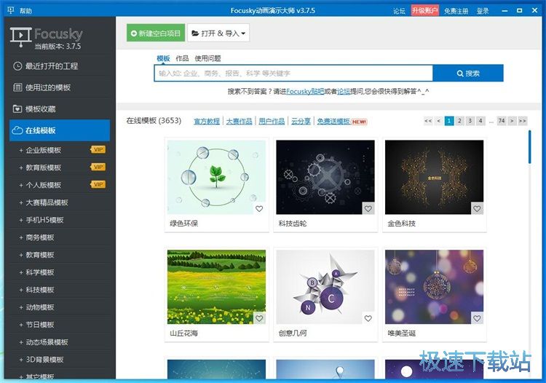This screenshot has width=546, height=383.
Task: Favorite the 山丘花海 template heart
Action: point(259,319)
